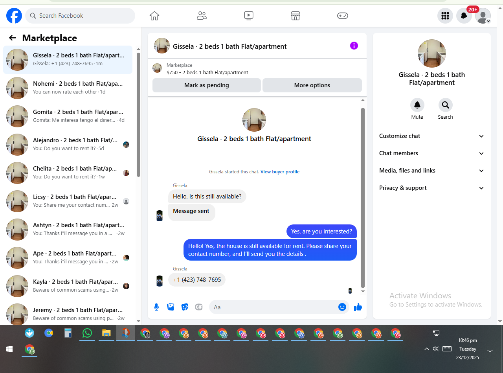Click the back arrow next to Marketplace
Viewport: 503px width, 373px height.
coord(13,38)
